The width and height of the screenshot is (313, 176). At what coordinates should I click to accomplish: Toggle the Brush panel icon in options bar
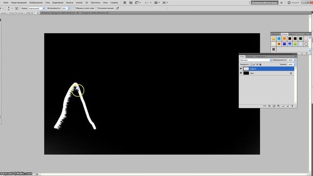click(17, 8)
